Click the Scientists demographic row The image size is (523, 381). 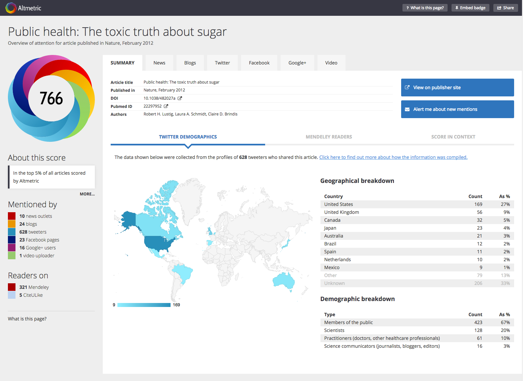click(417, 330)
